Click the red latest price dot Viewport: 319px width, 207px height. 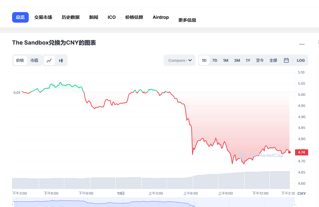click(x=290, y=152)
